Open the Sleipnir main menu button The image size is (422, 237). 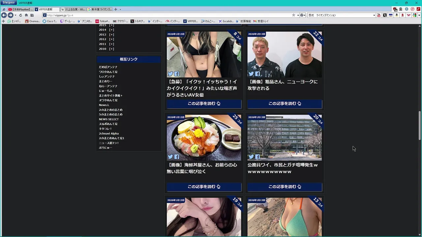9,3
